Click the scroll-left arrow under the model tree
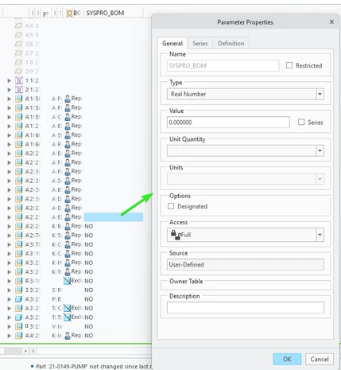The width and height of the screenshot is (341, 370). point(33,351)
